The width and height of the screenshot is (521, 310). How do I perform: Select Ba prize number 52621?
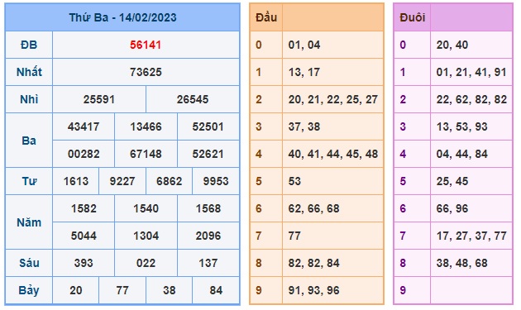208,154
